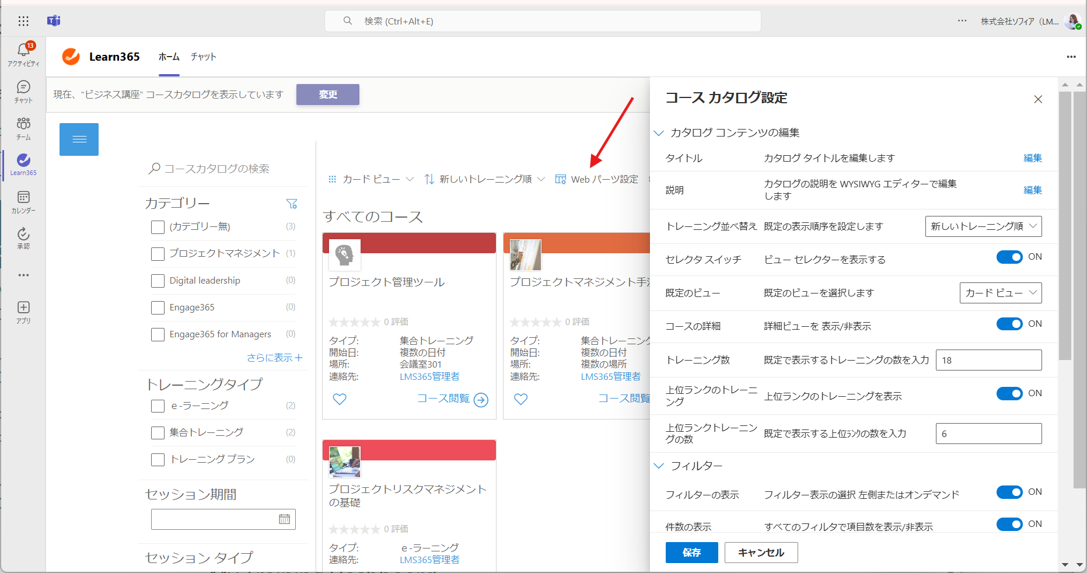Open the カード ビュー view dropdown in toolbar
The image size is (1087, 573).
pos(371,179)
